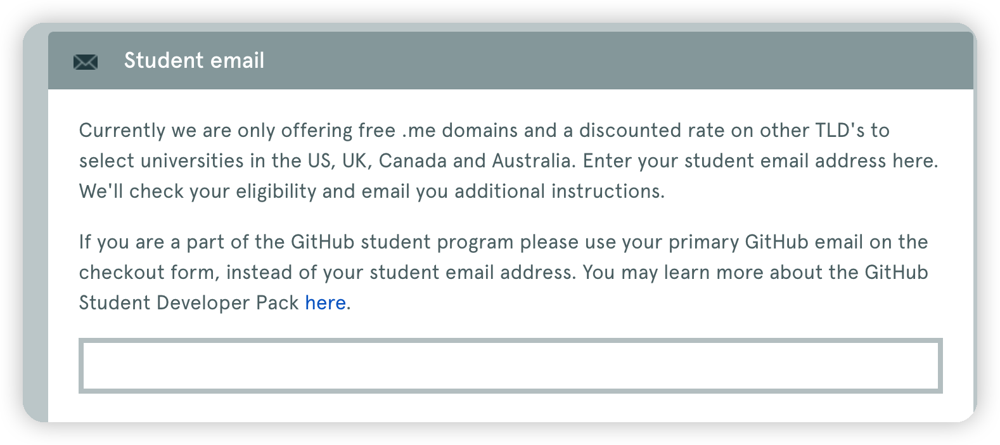Open the "here" GitHub Student Pack link
Screen dimensions: 1000x445
point(325,303)
